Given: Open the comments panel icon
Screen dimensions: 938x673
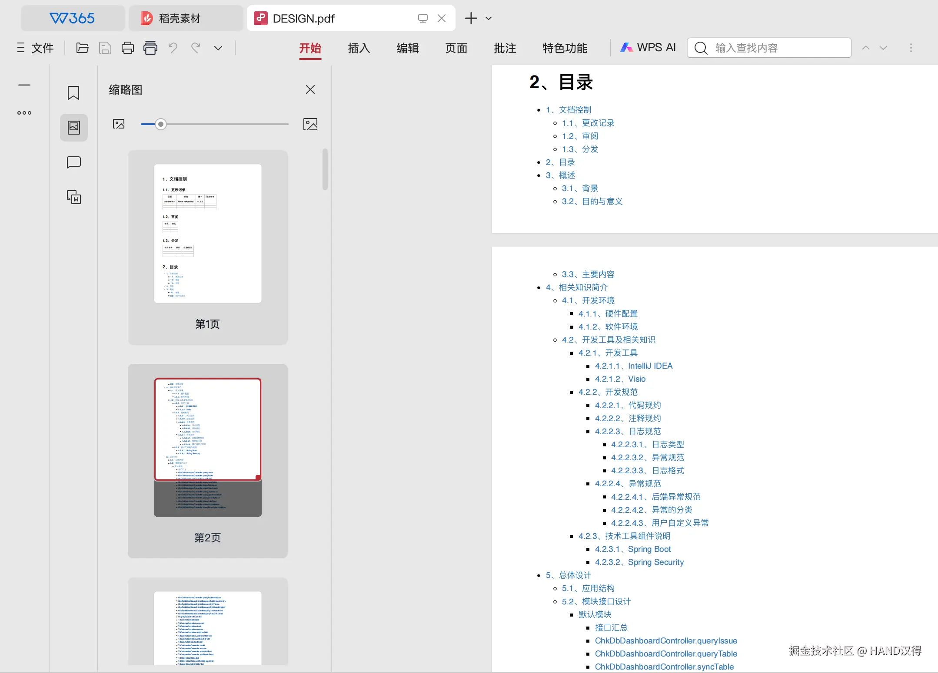Looking at the screenshot, I should point(74,162).
